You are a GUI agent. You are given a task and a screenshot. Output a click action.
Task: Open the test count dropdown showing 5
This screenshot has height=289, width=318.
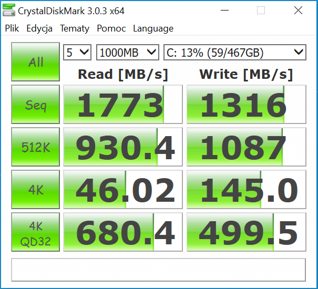[x=77, y=52]
